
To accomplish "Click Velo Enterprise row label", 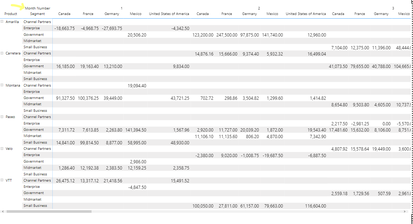I will point(31,155).
